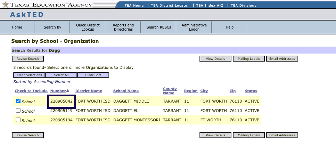Click the top Mailing Labels button
The height and width of the screenshot is (145, 336).
tap(249, 59)
